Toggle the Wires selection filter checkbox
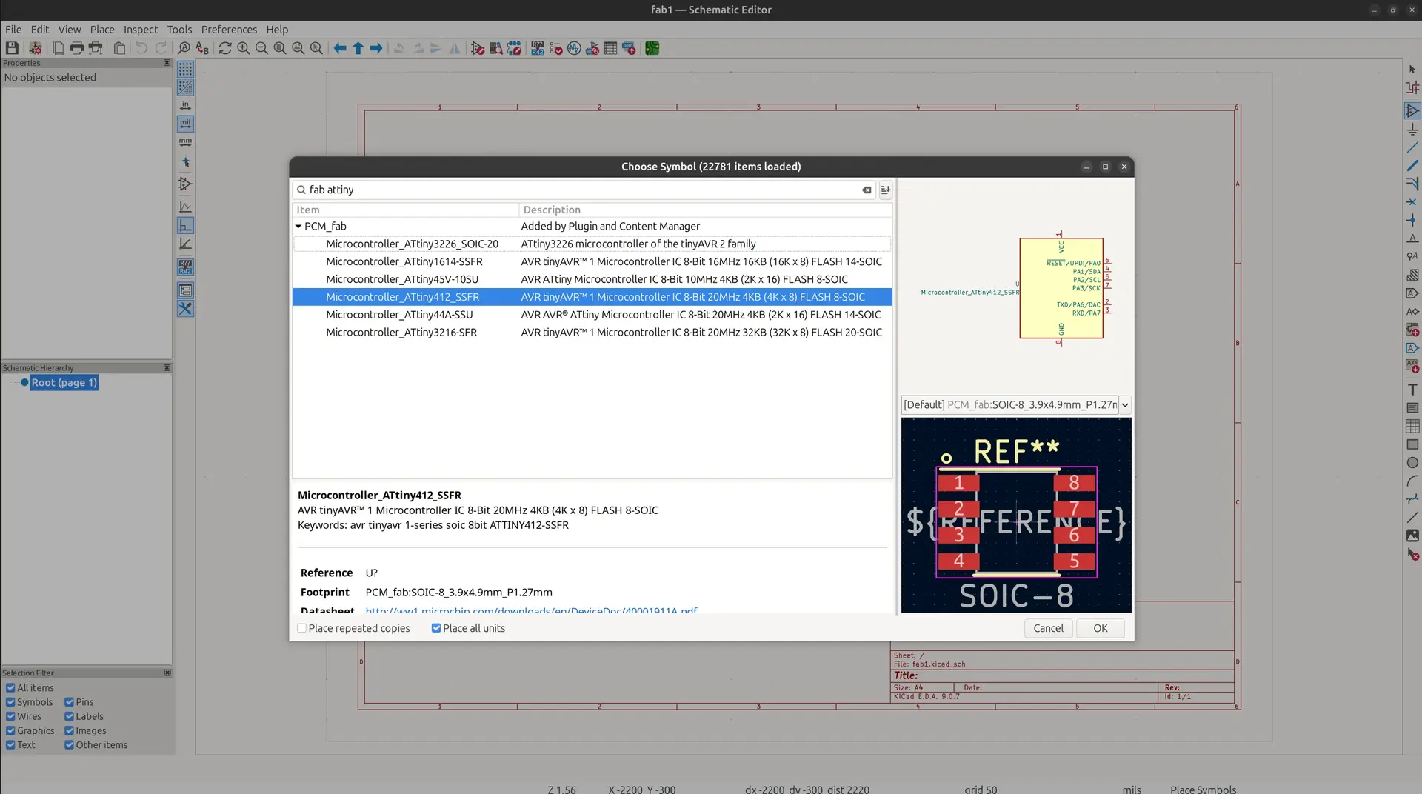The width and height of the screenshot is (1422, 794). (10, 716)
